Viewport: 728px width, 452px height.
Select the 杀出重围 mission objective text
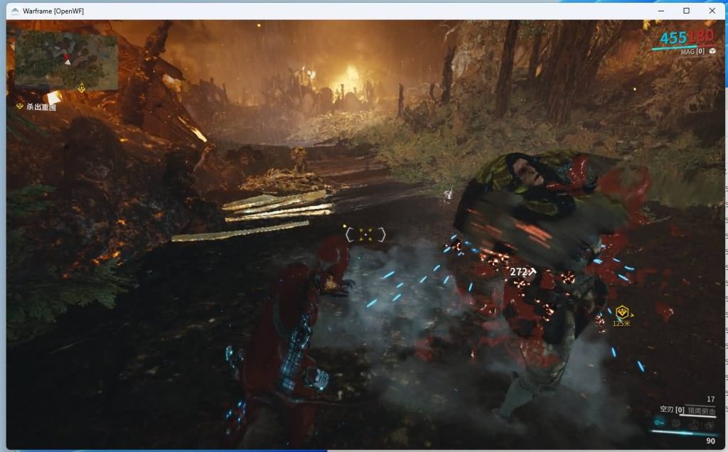[41, 107]
